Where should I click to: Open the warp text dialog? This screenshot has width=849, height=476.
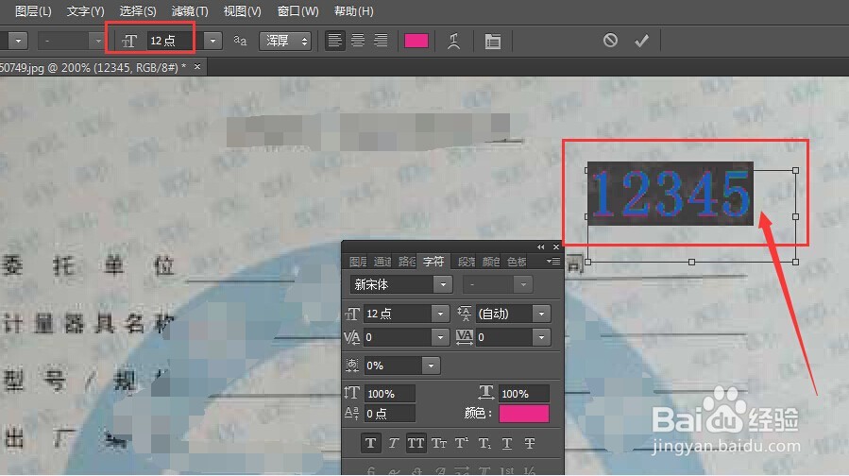click(x=453, y=42)
